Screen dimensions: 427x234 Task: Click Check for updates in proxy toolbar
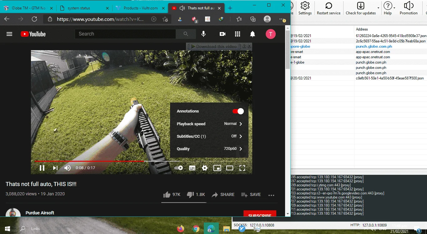pyautogui.click(x=361, y=8)
